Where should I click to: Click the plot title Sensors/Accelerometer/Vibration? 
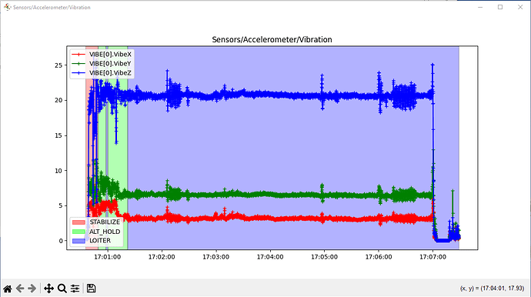pos(272,39)
